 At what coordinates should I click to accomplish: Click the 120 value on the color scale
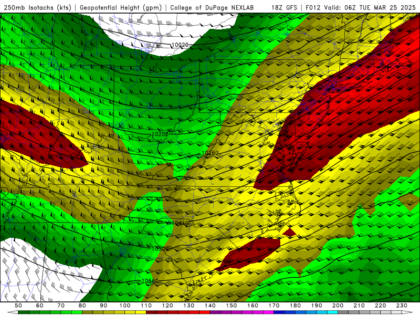point(167,306)
